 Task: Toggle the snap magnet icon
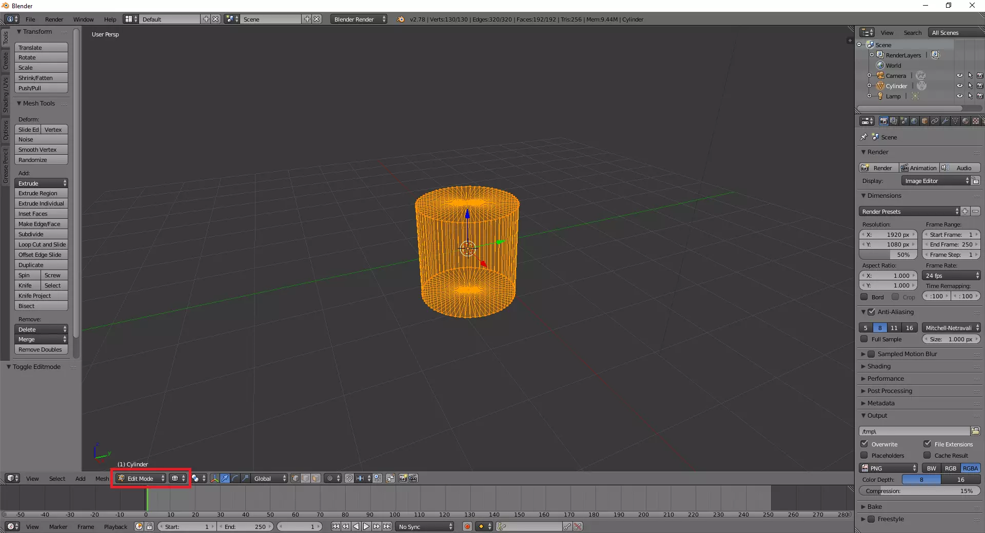(349, 478)
